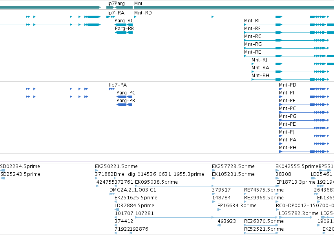334x235 pixels.
Task: Click the 379517 feature label
Action: (221, 190)
